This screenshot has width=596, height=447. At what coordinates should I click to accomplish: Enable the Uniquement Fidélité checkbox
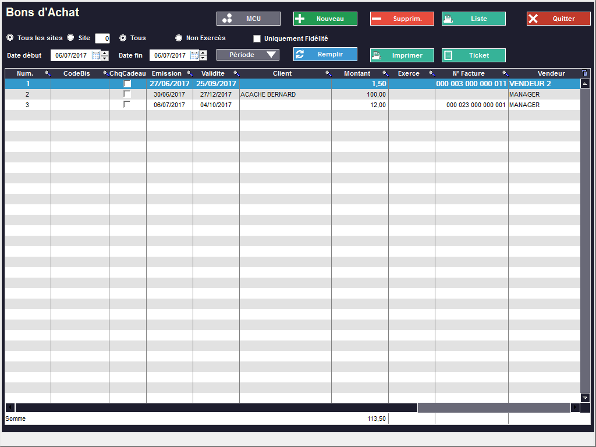pyautogui.click(x=257, y=39)
